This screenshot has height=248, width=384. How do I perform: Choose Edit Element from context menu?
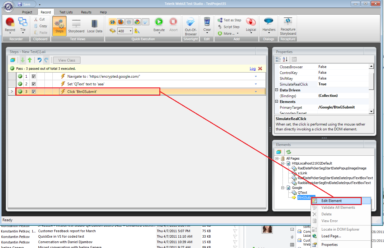341,201
